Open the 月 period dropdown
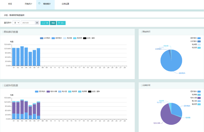 [16, 23]
